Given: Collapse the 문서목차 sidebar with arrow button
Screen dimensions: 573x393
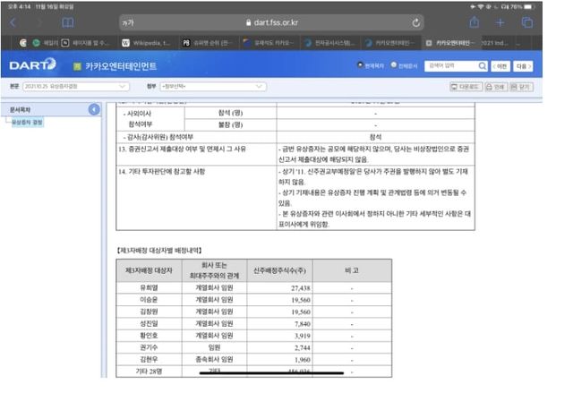Looking at the screenshot, I should coord(95,109).
